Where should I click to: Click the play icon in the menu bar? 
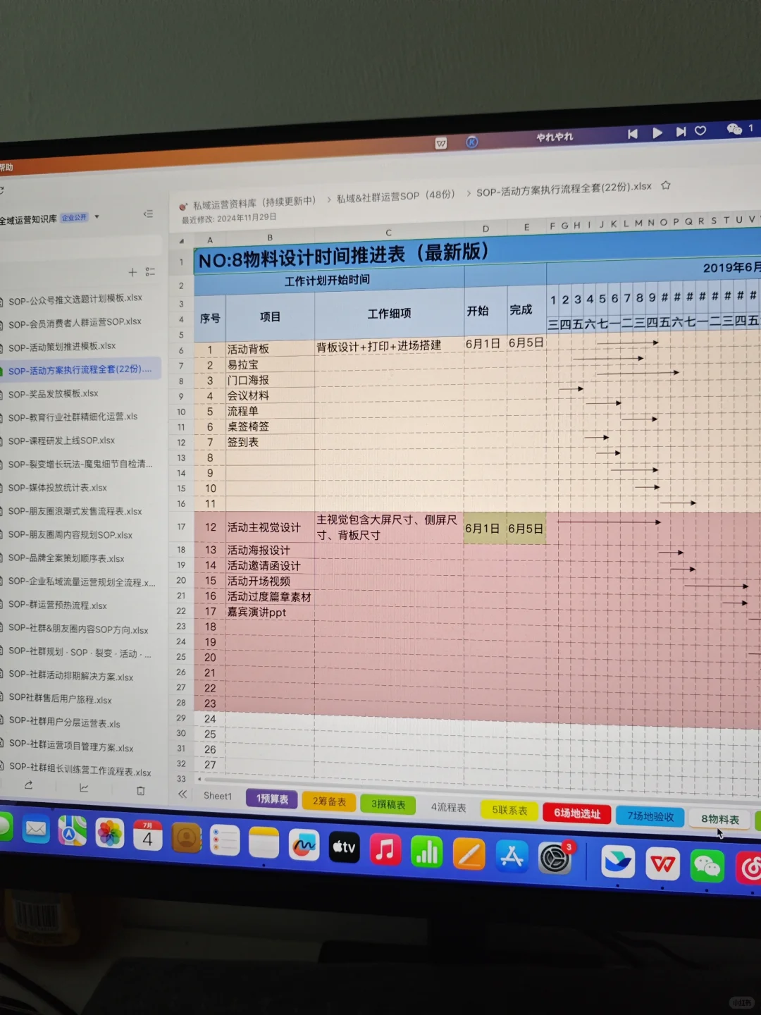point(657,133)
